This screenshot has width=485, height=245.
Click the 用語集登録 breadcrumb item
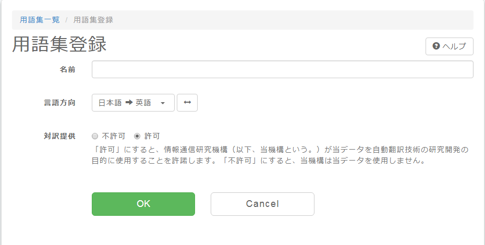93,20
